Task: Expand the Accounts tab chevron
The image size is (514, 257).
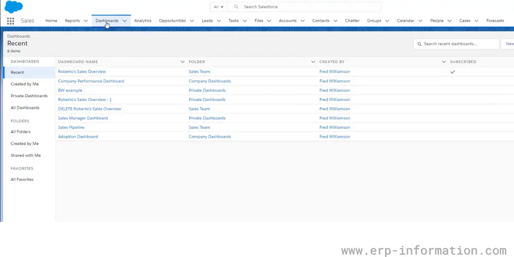Action: 302,21
